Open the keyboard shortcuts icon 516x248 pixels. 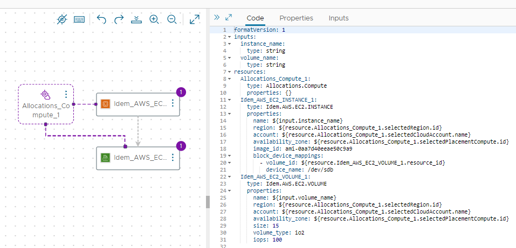click(x=79, y=19)
